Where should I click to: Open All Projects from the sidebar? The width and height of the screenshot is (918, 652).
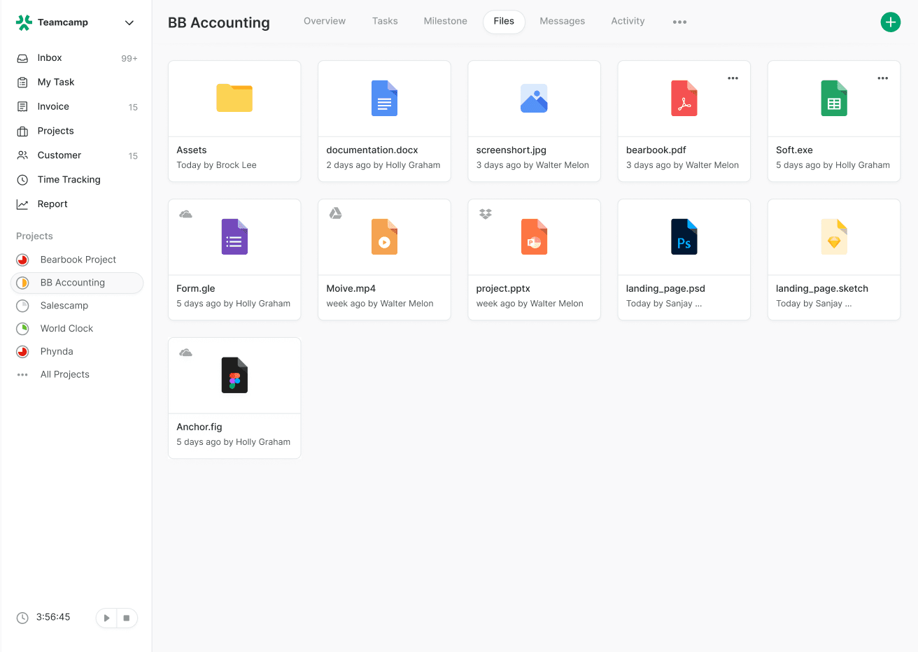[x=64, y=374]
